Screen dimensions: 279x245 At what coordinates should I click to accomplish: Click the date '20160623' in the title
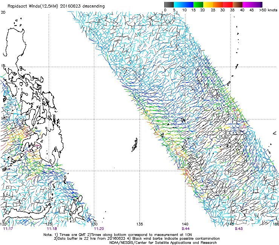[x=70, y=6]
